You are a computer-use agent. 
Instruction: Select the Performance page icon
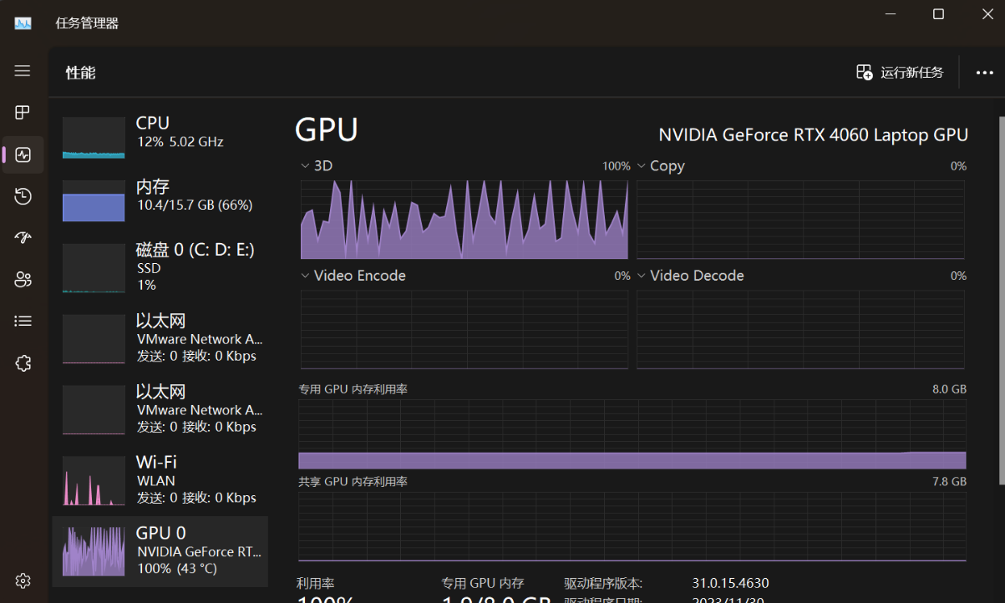click(23, 155)
